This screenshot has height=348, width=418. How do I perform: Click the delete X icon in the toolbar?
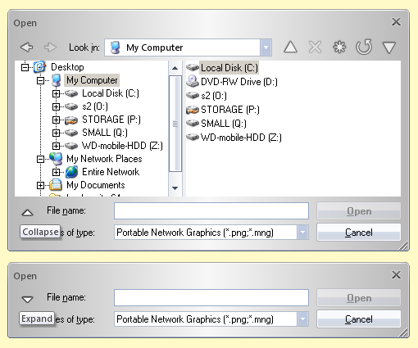(315, 47)
